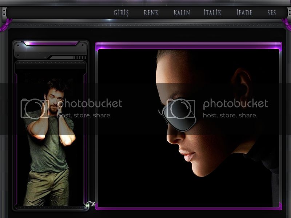Screen dimensions: 291x218
Task: Select the man in green t-shirt photo
Action: [49, 142]
